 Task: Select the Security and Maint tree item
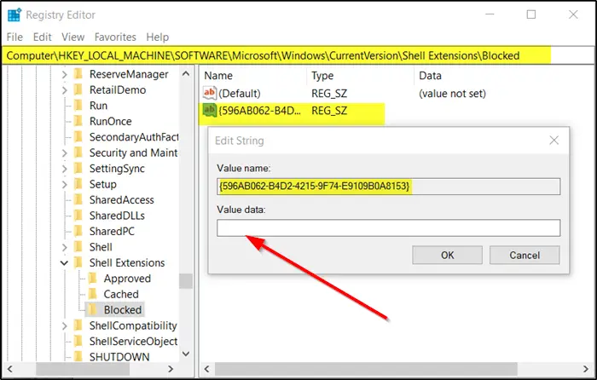pos(133,153)
